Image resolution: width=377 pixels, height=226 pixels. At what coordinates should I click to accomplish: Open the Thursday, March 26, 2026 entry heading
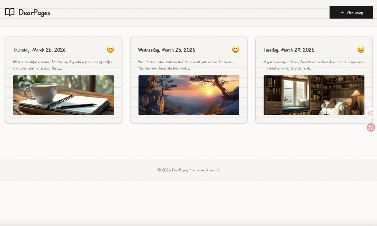[x=39, y=50]
